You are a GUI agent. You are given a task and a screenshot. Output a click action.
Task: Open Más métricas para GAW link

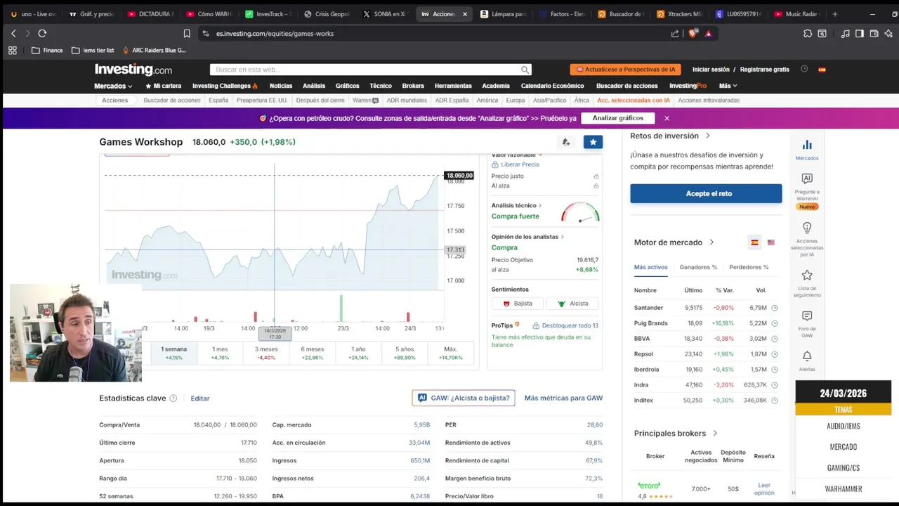click(x=563, y=398)
